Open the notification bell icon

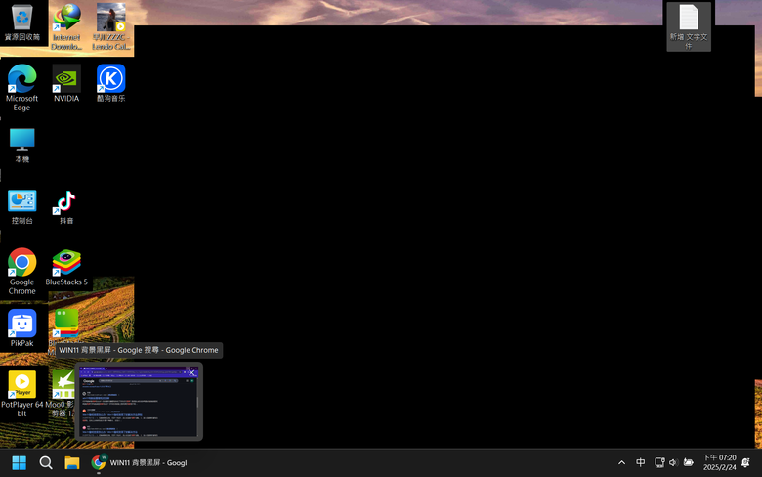pyautogui.click(x=746, y=462)
